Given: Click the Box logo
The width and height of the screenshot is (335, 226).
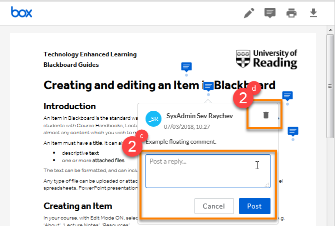Looking at the screenshot, I should [x=21, y=12].
